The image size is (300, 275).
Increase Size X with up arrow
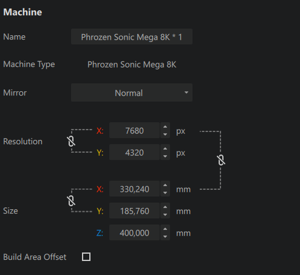click(165, 186)
